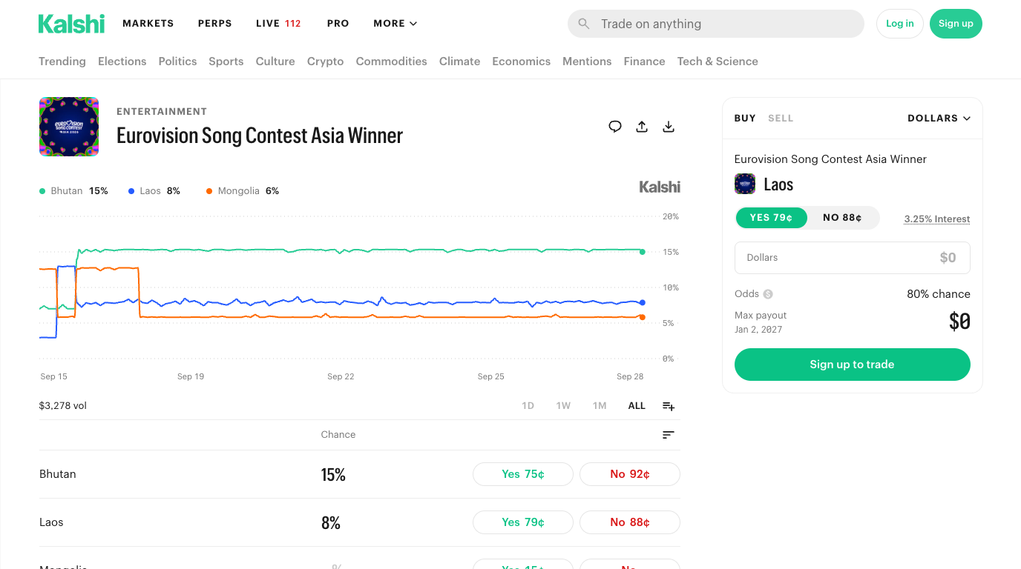Click the Bhutan row name
Image resolution: width=1021 pixels, height=569 pixels.
[x=58, y=474]
